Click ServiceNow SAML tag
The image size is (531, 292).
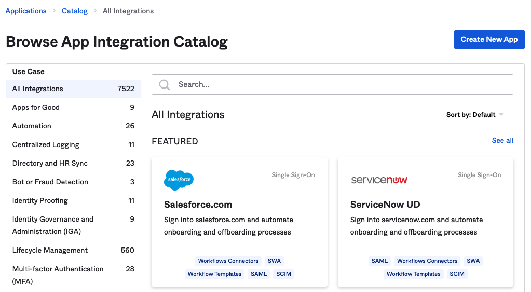click(379, 261)
